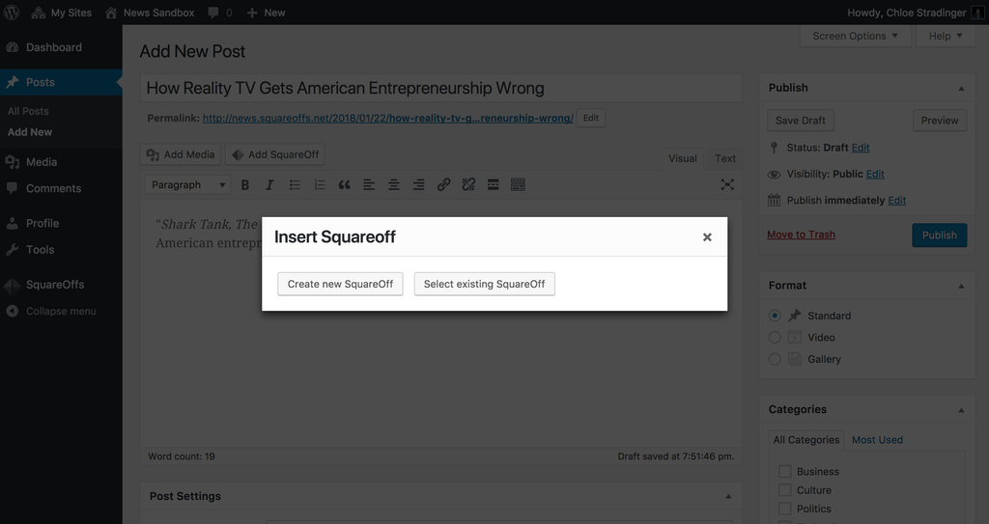Collapse the Format panel

point(961,287)
